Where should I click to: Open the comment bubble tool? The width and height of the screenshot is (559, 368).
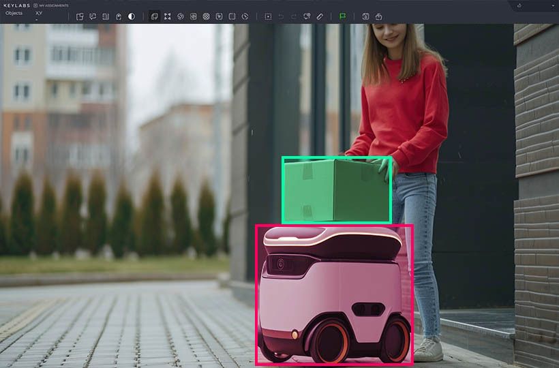pyautogui.click(x=93, y=16)
